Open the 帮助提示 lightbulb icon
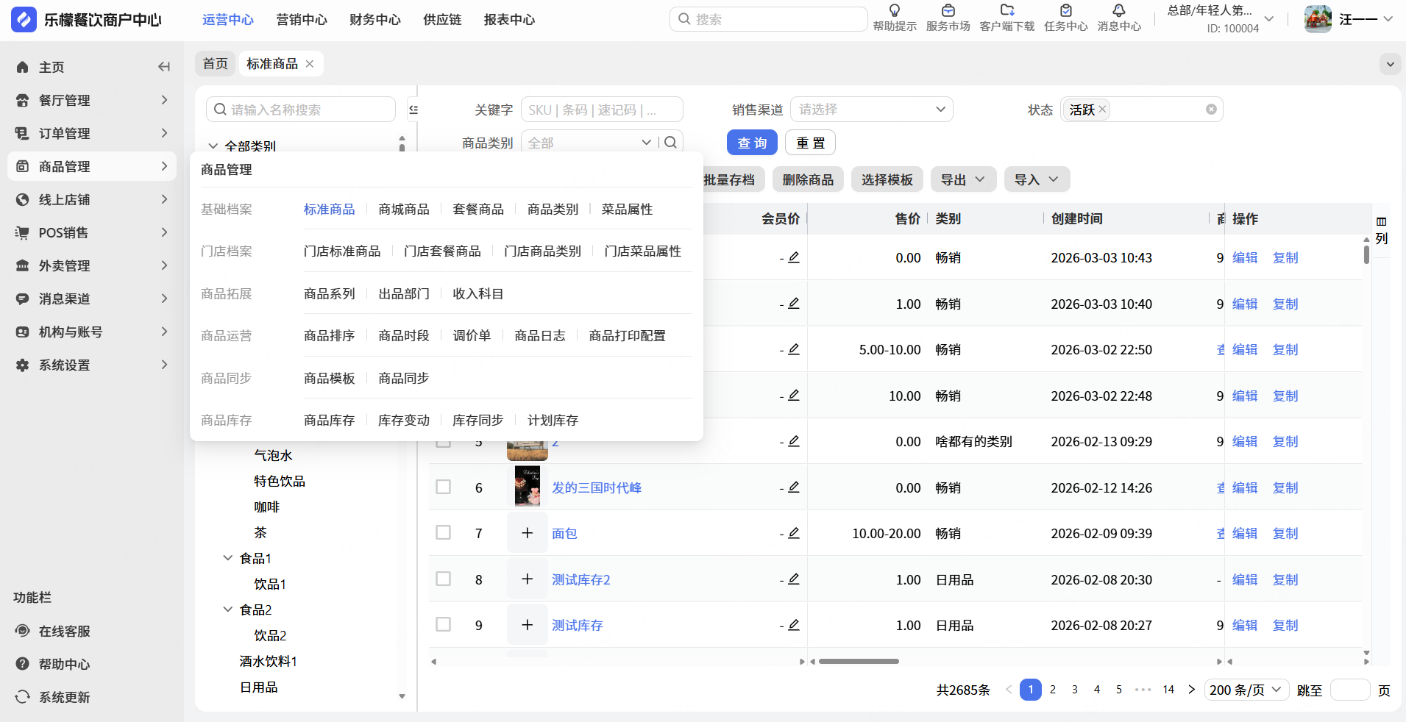 pyautogui.click(x=894, y=11)
